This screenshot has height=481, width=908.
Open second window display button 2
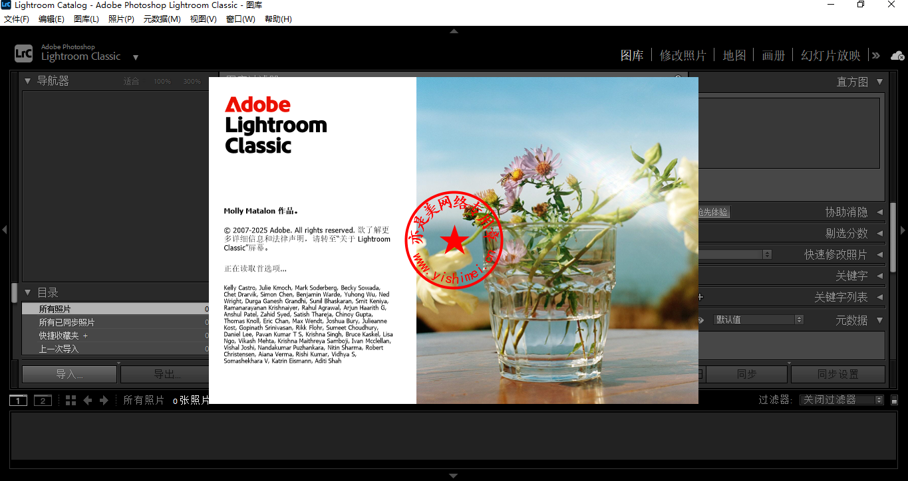43,400
